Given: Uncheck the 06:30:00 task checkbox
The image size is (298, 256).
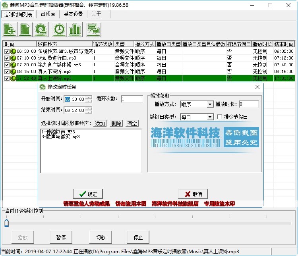Looking at the screenshot, I should click(7, 51).
